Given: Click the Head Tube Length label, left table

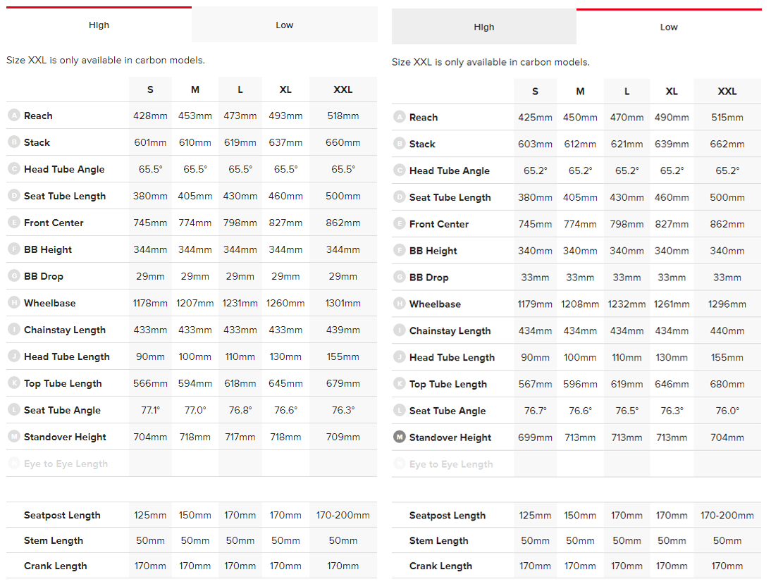Looking at the screenshot, I should 66,356.
